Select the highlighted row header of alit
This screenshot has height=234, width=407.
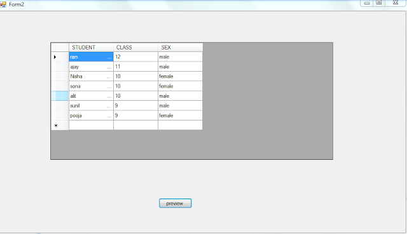(x=60, y=96)
